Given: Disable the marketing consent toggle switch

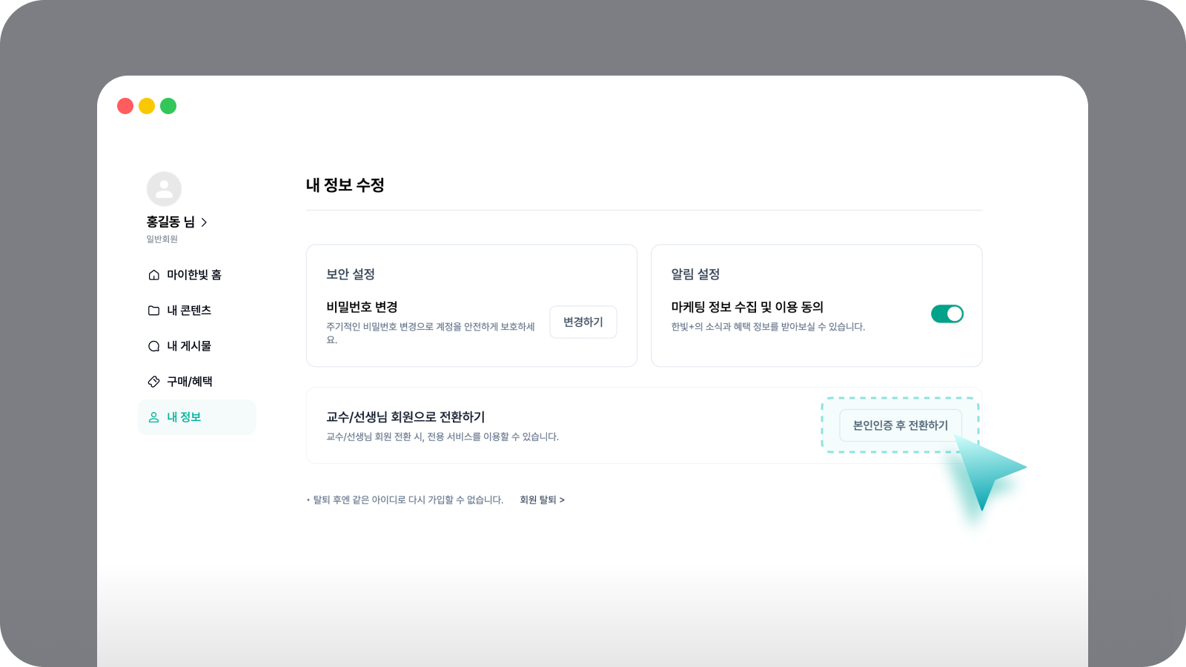Looking at the screenshot, I should (x=947, y=314).
